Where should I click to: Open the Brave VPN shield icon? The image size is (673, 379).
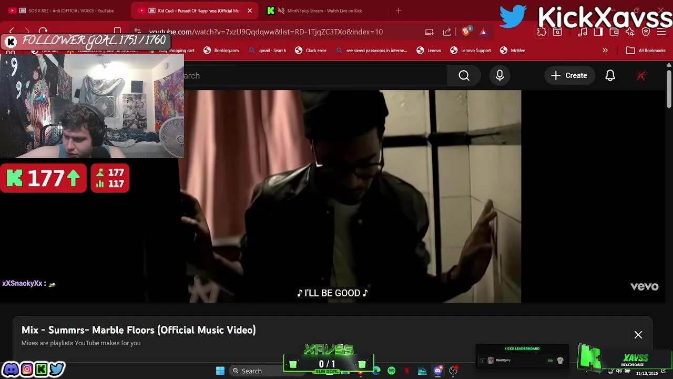point(646,32)
